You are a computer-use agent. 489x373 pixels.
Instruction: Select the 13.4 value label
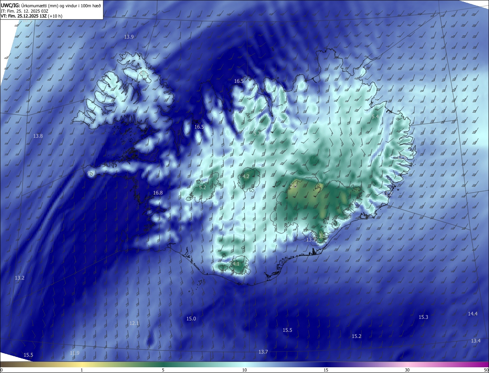pos(476,341)
